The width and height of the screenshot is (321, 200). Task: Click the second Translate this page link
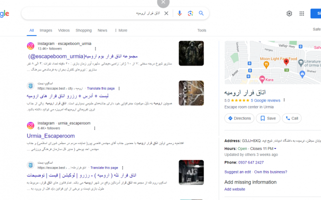[x=104, y=168]
